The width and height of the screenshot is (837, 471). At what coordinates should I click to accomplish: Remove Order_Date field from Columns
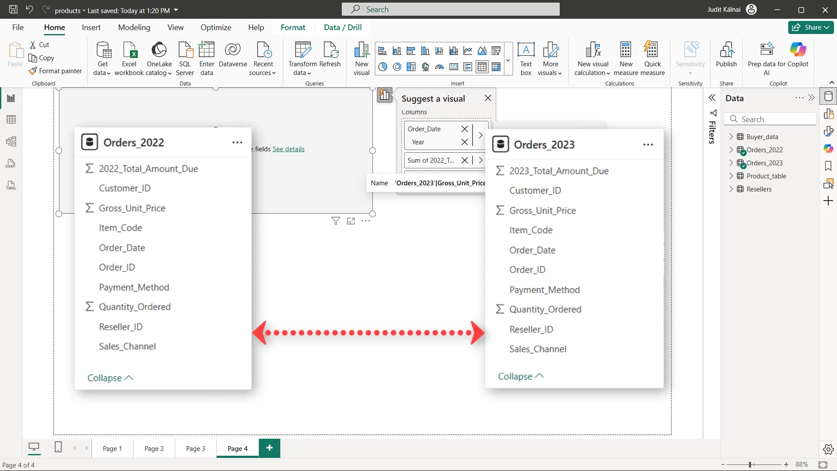pyautogui.click(x=465, y=129)
